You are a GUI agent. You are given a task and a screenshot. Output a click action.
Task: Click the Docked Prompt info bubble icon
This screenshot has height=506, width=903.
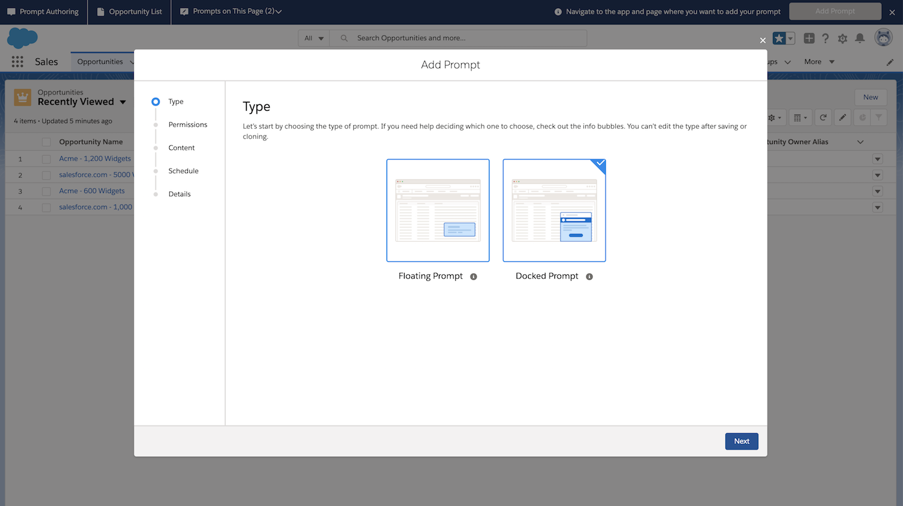pos(589,277)
